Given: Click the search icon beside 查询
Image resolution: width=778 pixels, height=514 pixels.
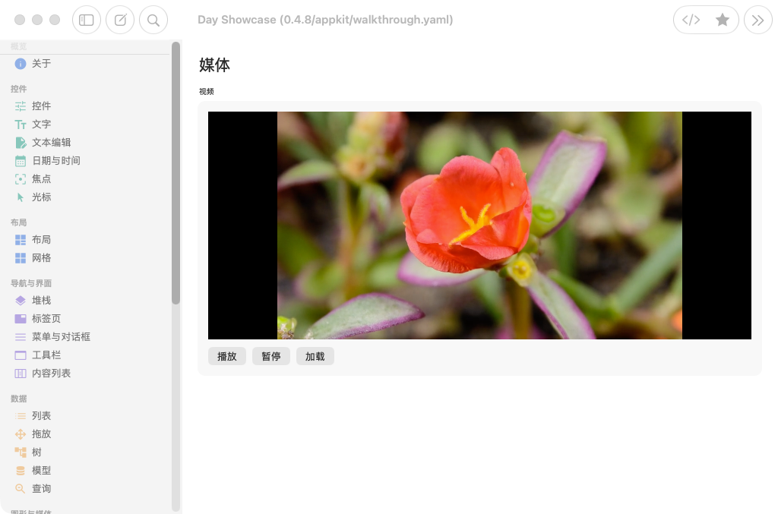Looking at the screenshot, I should pos(21,489).
